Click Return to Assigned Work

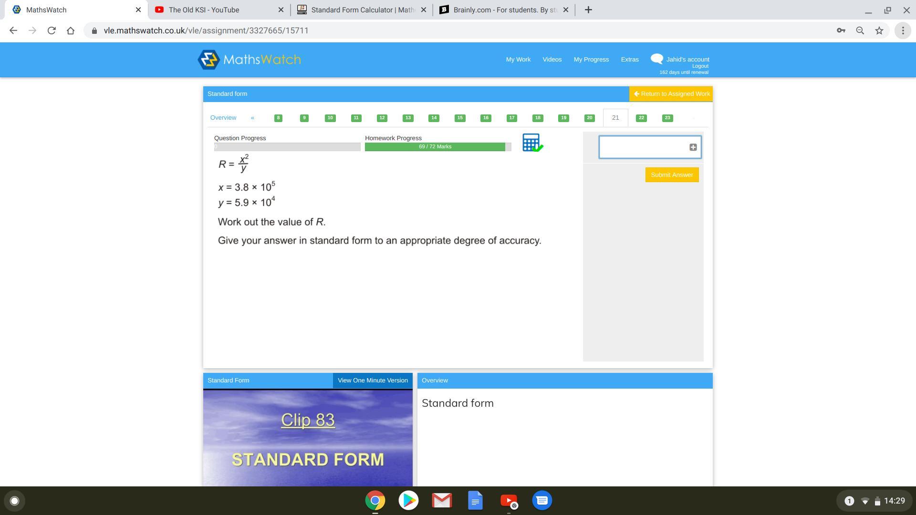tap(671, 94)
